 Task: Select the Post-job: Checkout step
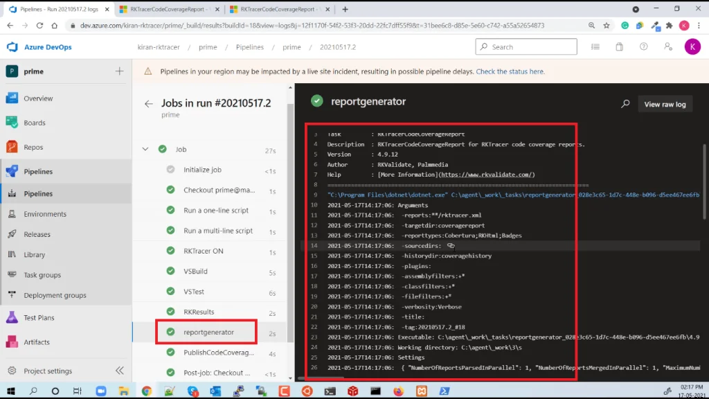210,373
